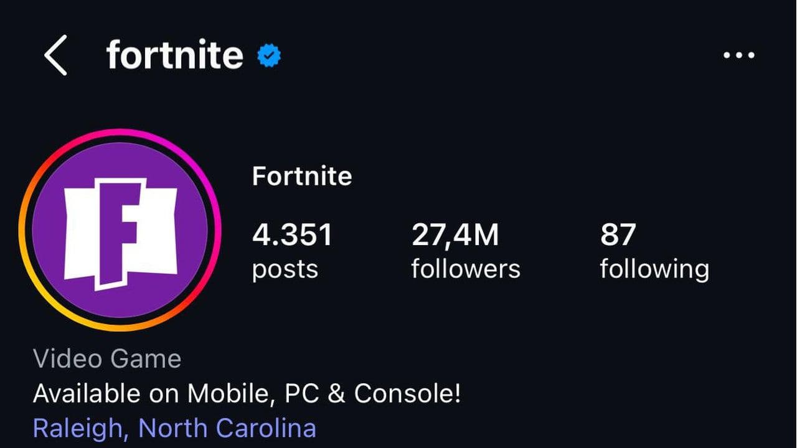797x448 pixels.
Task: Tap the back arrow
Action: click(x=55, y=55)
